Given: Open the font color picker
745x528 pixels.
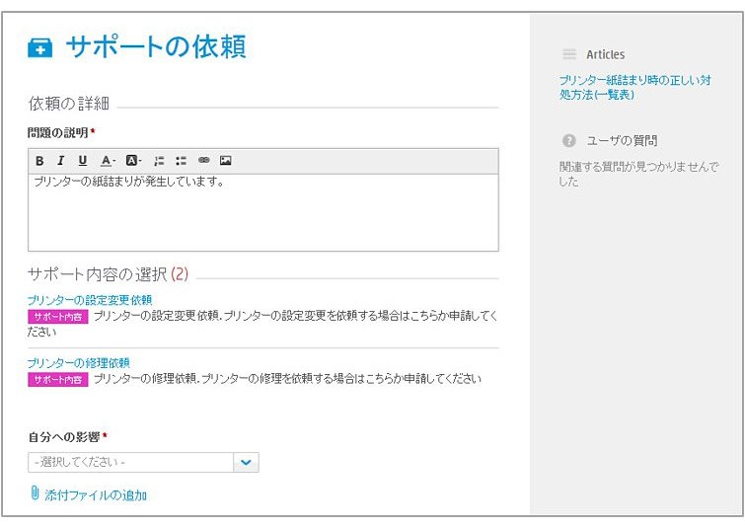Looking at the screenshot, I should [108, 161].
